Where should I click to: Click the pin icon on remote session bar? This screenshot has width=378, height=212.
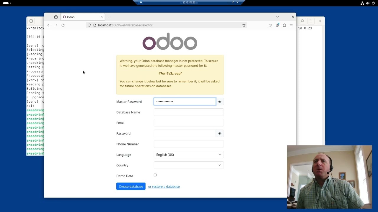point(141,2)
